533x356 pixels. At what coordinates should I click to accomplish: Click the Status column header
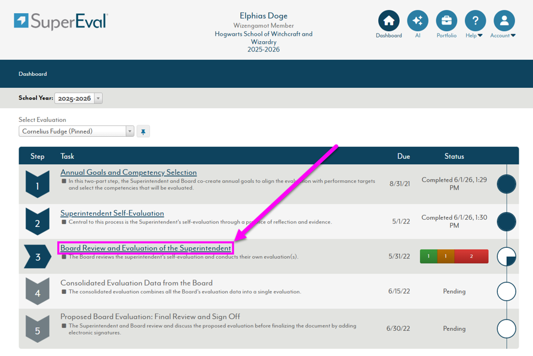[454, 156]
